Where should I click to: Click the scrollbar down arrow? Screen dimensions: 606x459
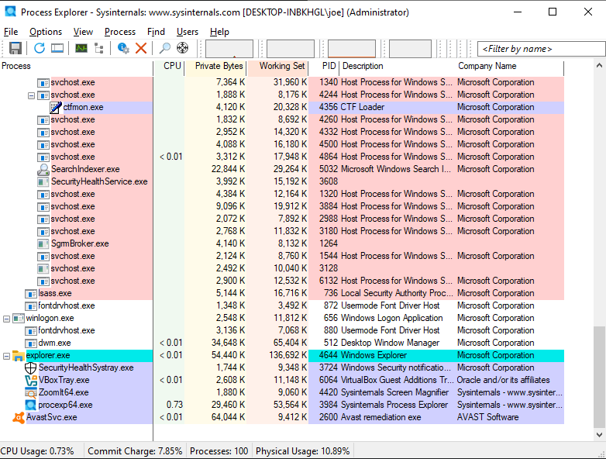[600, 435]
